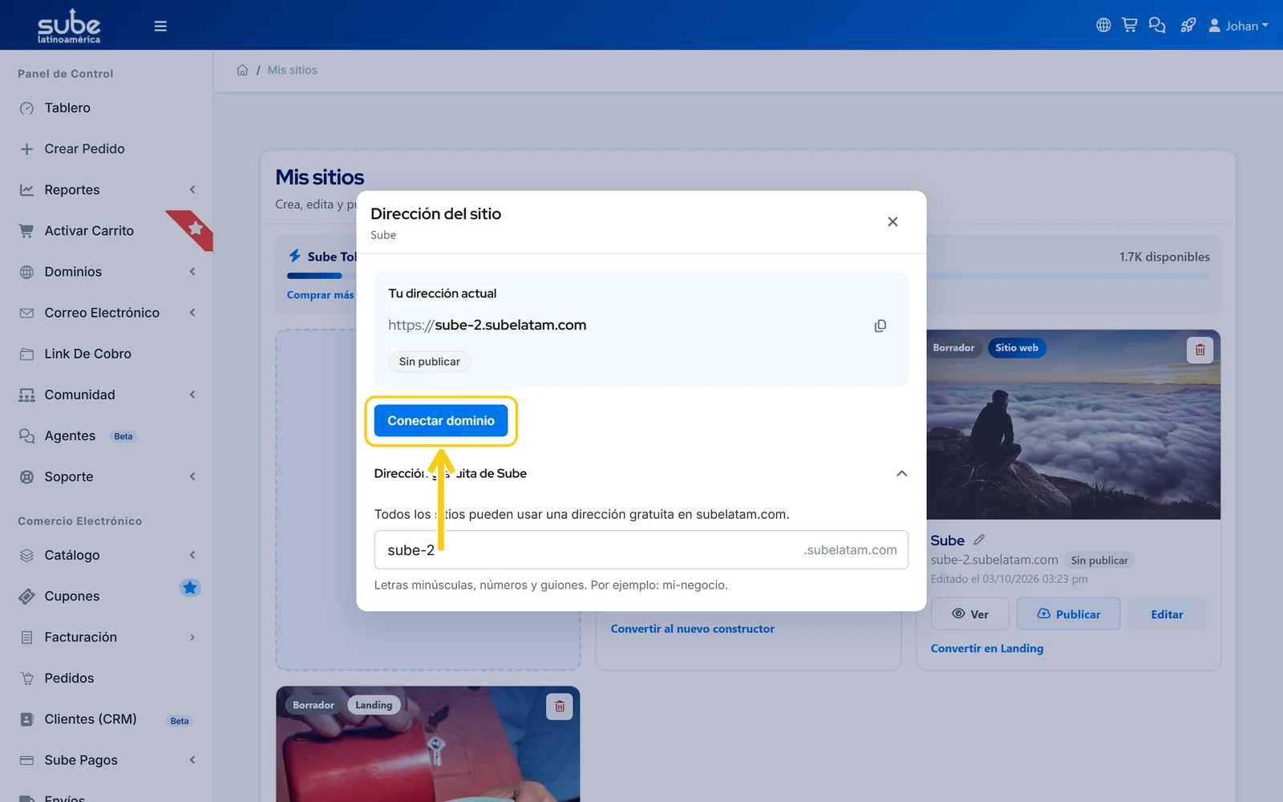
Task: Click the Ver button on Sube site
Action: pos(970,614)
